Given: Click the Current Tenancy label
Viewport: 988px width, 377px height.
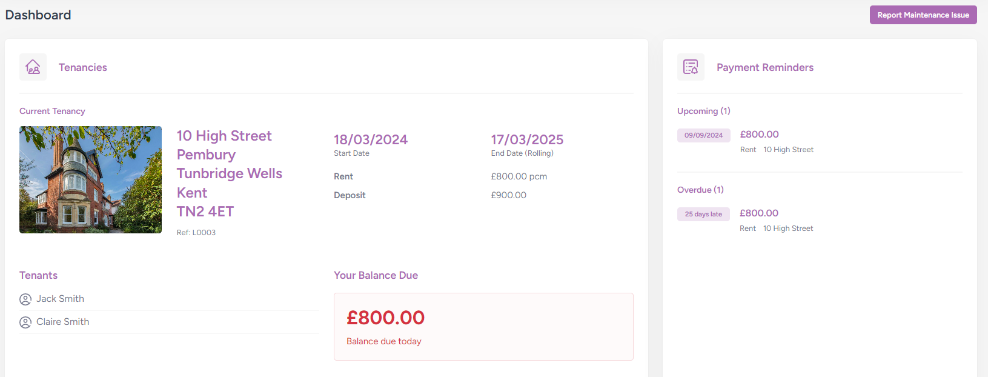Looking at the screenshot, I should click(52, 111).
